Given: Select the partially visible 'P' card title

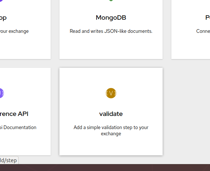Looking at the screenshot, I should point(207,18).
